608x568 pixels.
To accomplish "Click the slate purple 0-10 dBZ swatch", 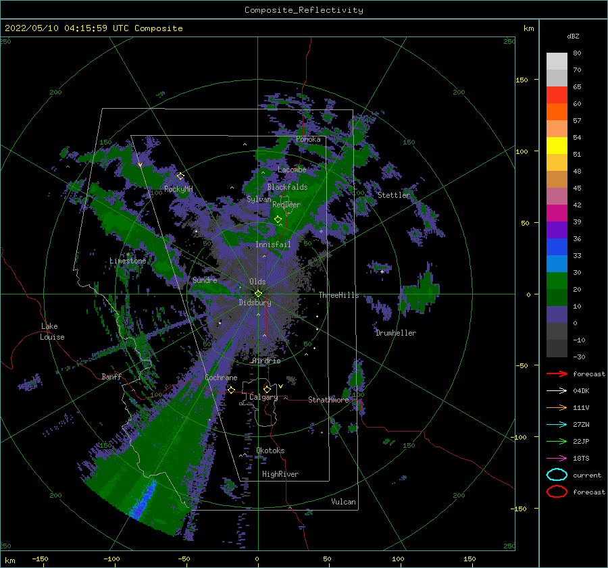I will 557,315.
